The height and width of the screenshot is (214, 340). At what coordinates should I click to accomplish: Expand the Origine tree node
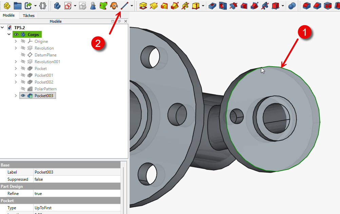tap(16, 41)
